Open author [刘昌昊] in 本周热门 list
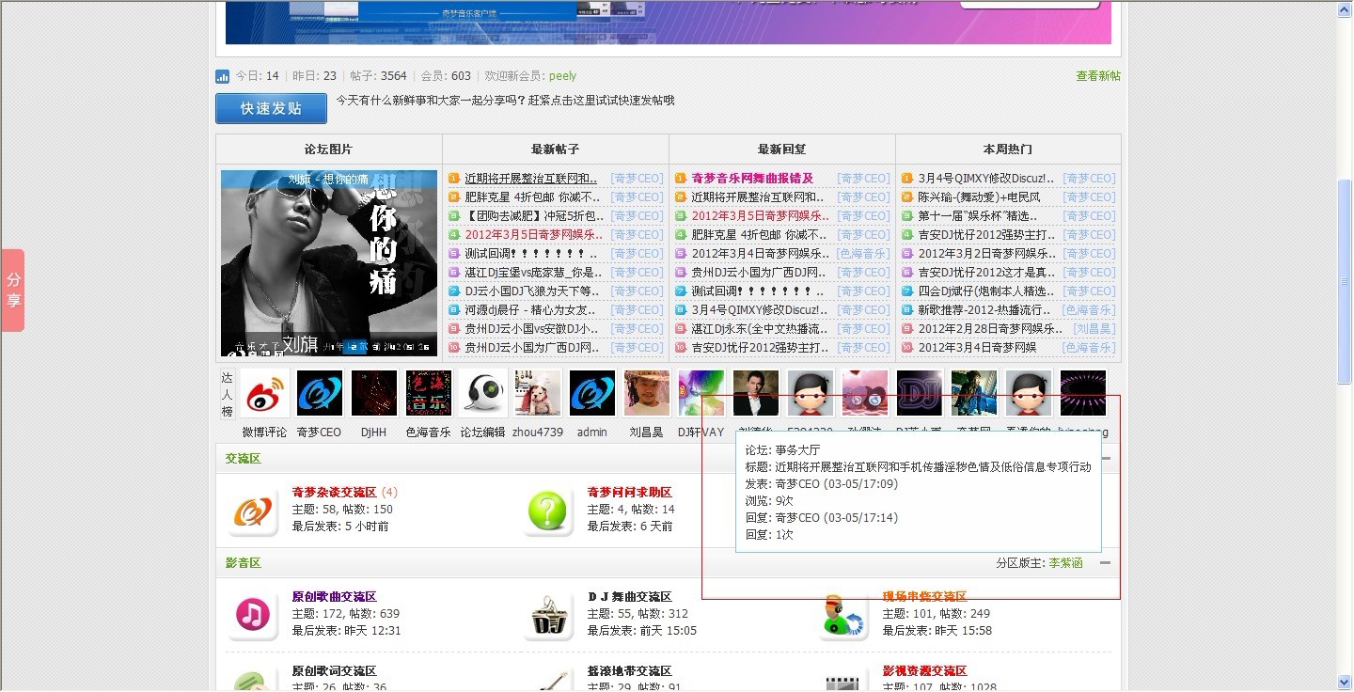The width and height of the screenshot is (1354, 692). click(1094, 329)
